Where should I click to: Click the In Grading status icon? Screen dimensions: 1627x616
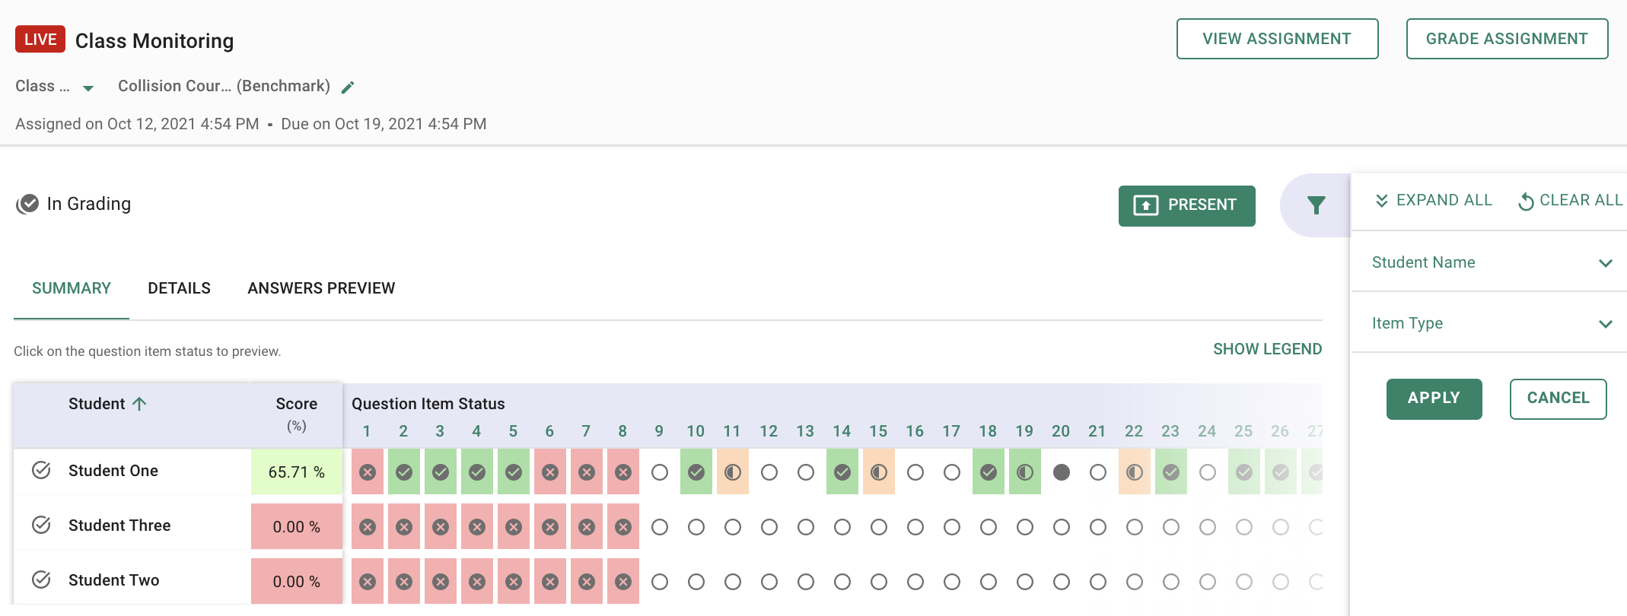pyautogui.click(x=28, y=204)
